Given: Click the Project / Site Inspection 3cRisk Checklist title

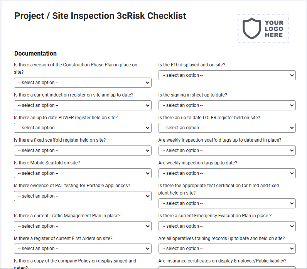Looking at the screenshot, I should tap(100, 16).
